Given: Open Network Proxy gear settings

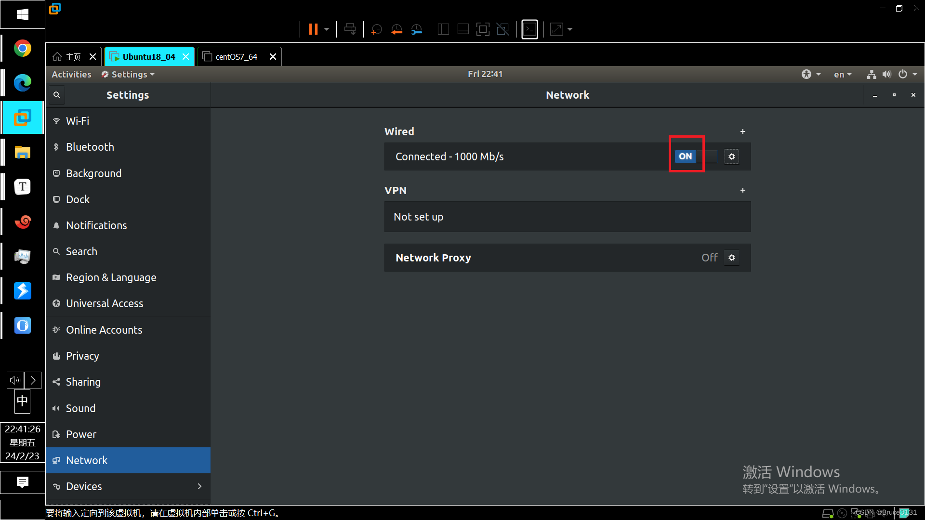Looking at the screenshot, I should (x=731, y=258).
